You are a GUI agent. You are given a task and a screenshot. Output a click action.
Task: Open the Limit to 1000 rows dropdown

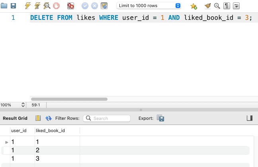[x=149, y=6]
